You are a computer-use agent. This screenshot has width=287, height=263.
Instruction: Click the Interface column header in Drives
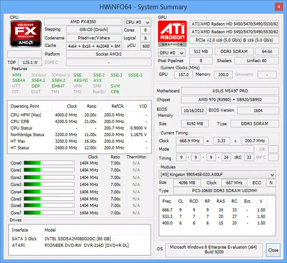point(26,230)
